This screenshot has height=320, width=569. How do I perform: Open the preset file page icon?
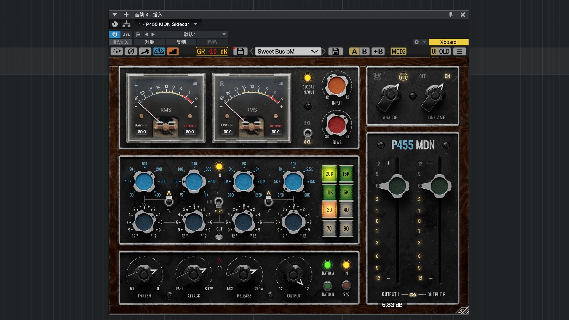138,35
